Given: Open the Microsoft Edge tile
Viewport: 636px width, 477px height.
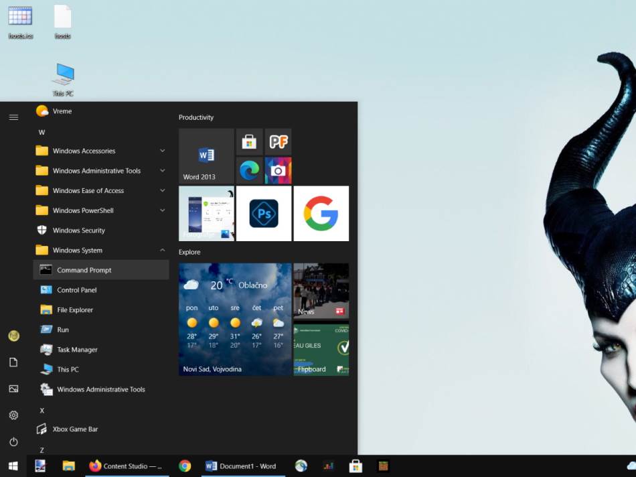Looking at the screenshot, I should (x=249, y=171).
